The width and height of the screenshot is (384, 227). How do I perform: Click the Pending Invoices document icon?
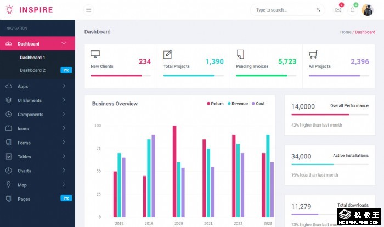[240, 54]
